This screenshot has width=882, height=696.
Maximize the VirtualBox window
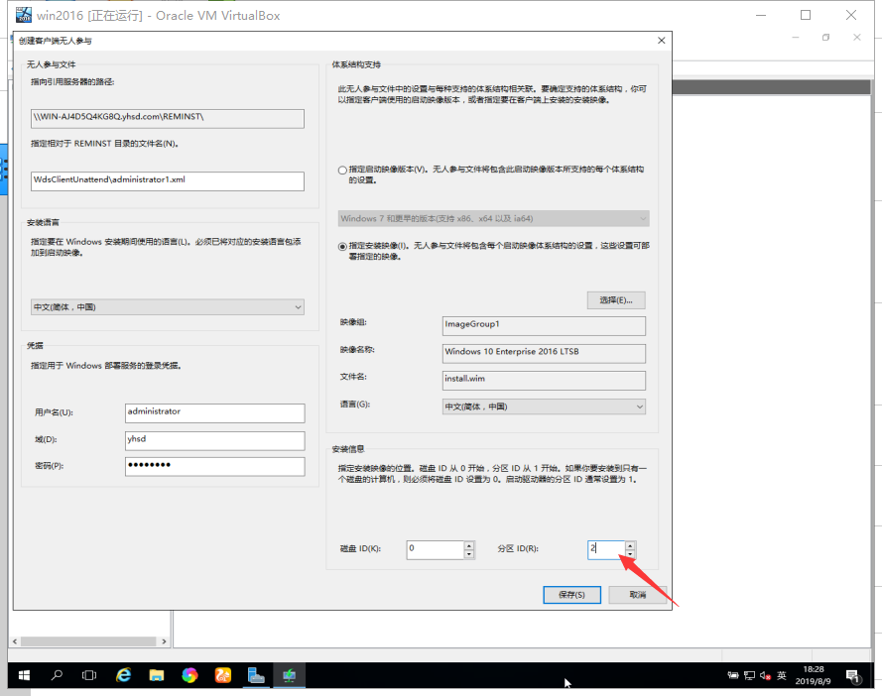pos(806,15)
